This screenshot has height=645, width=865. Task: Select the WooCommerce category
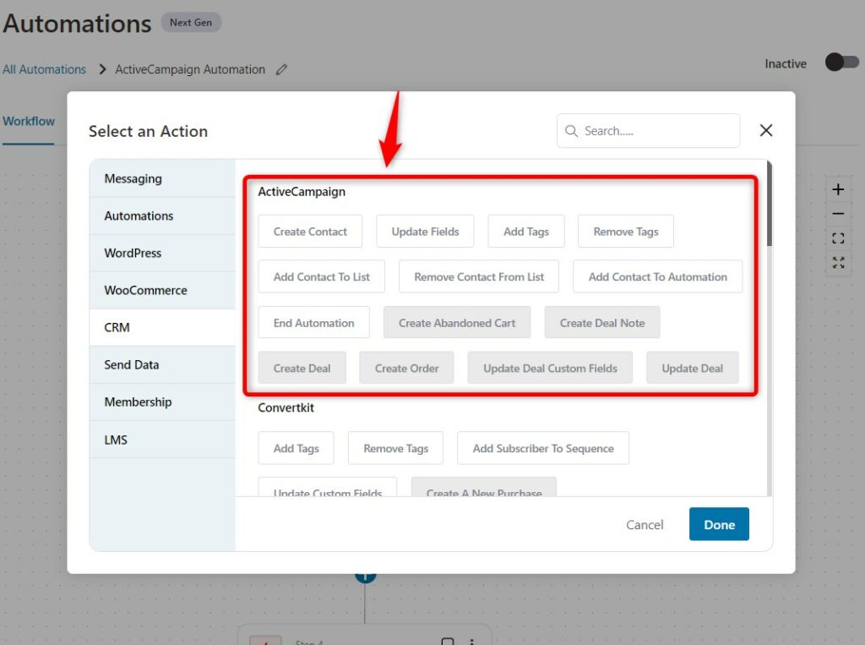point(162,291)
